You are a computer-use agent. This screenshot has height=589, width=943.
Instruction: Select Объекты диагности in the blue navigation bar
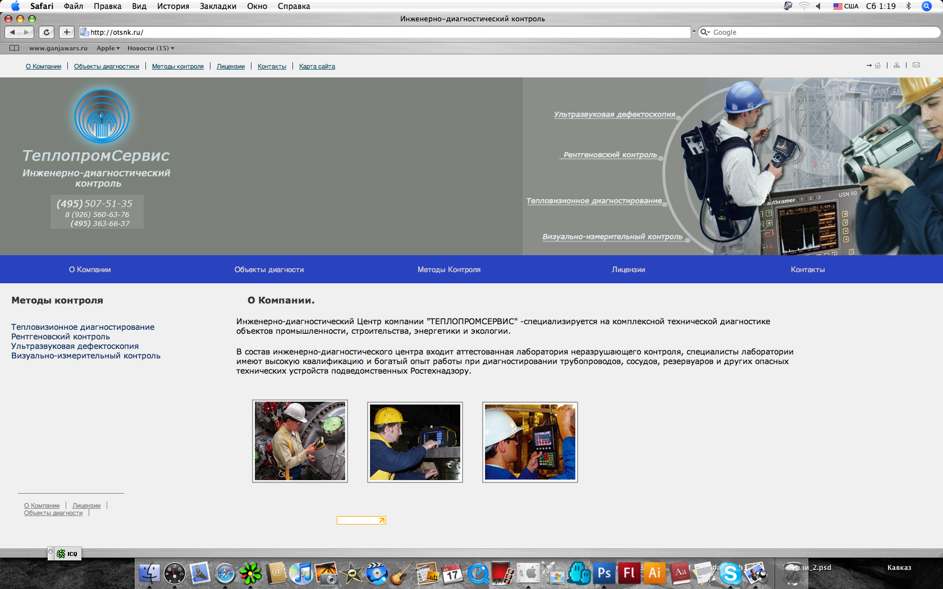269,270
